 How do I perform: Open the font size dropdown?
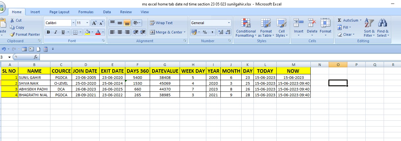point(87,23)
